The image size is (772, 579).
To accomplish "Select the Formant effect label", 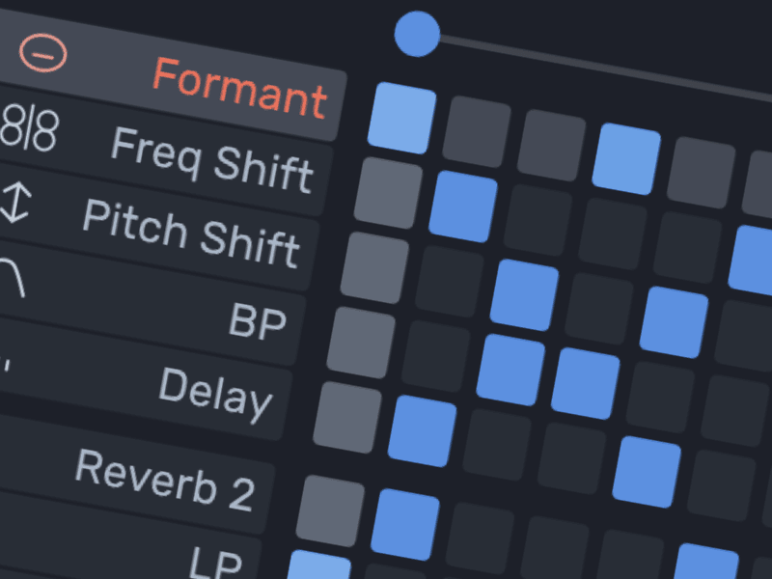I will tap(239, 86).
